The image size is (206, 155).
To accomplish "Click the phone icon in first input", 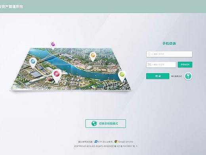I will pyautogui.click(x=149, y=54).
